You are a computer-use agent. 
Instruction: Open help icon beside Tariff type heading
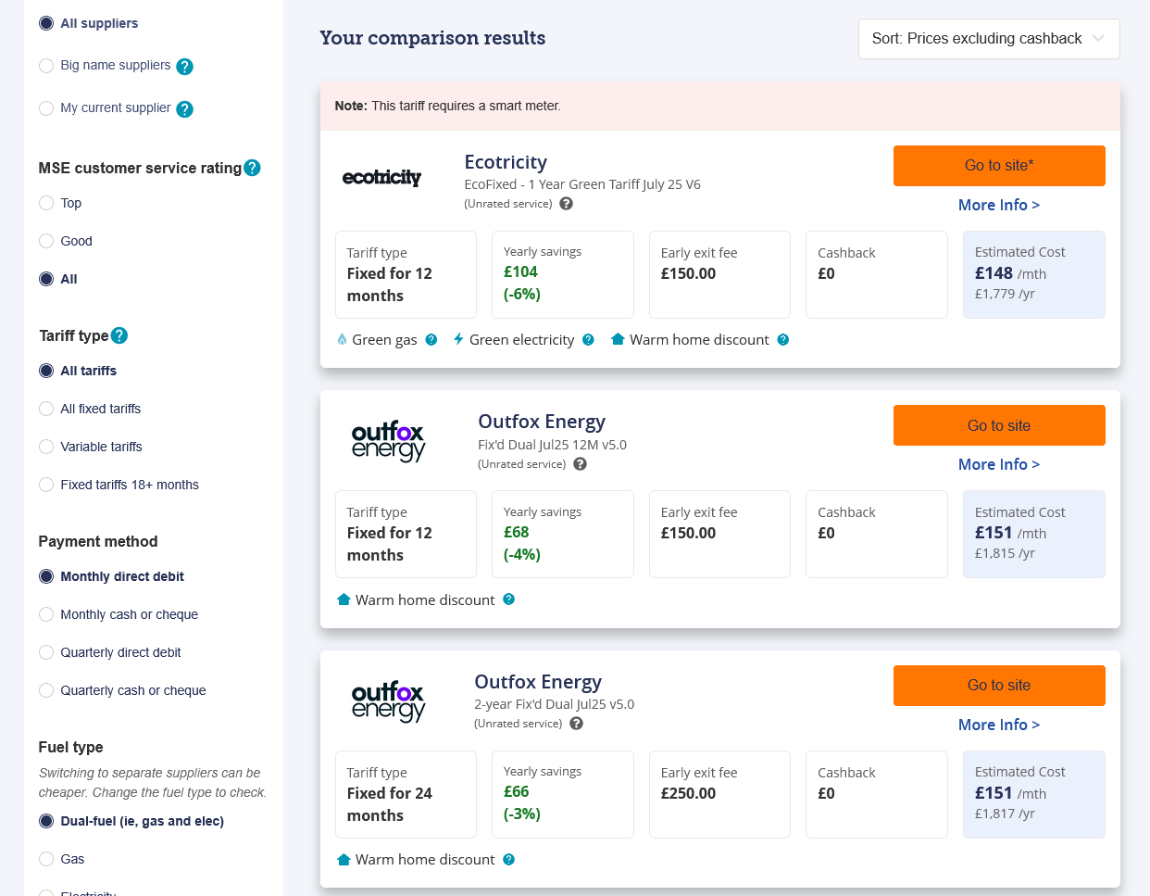point(119,335)
